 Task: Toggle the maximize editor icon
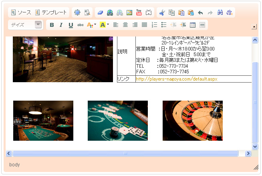click(78, 12)
